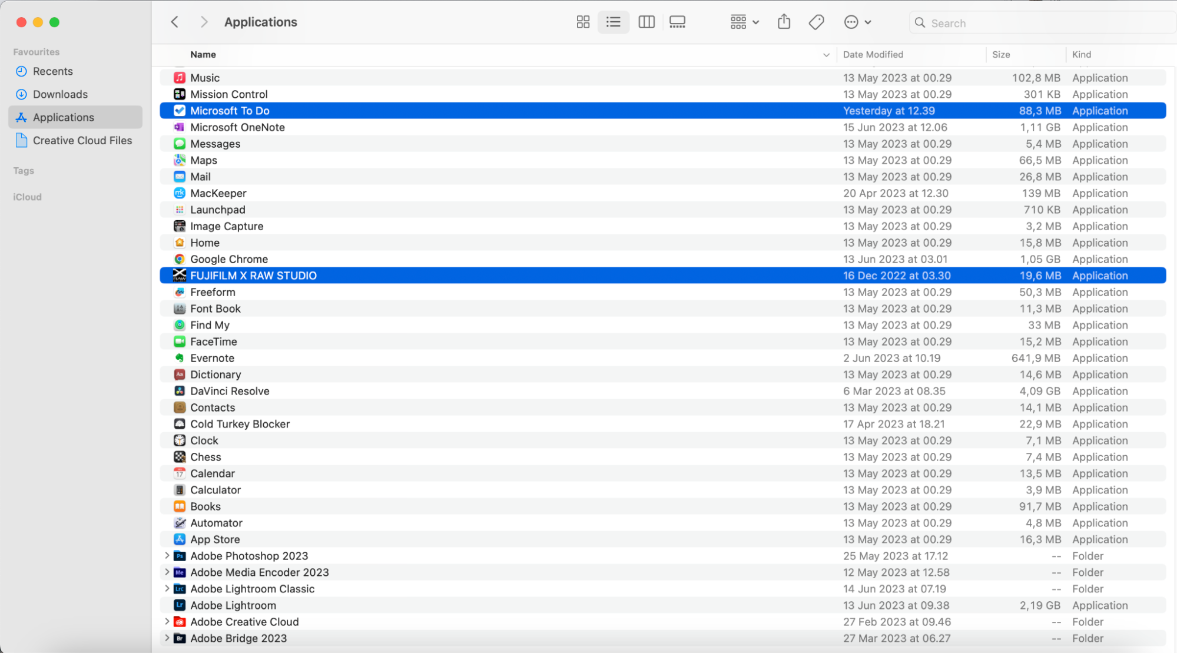Viewport: 1177px width, 653px height.
Task: Expand the Adobe Lightroom Classic folder
Action: tap(167, 589)
